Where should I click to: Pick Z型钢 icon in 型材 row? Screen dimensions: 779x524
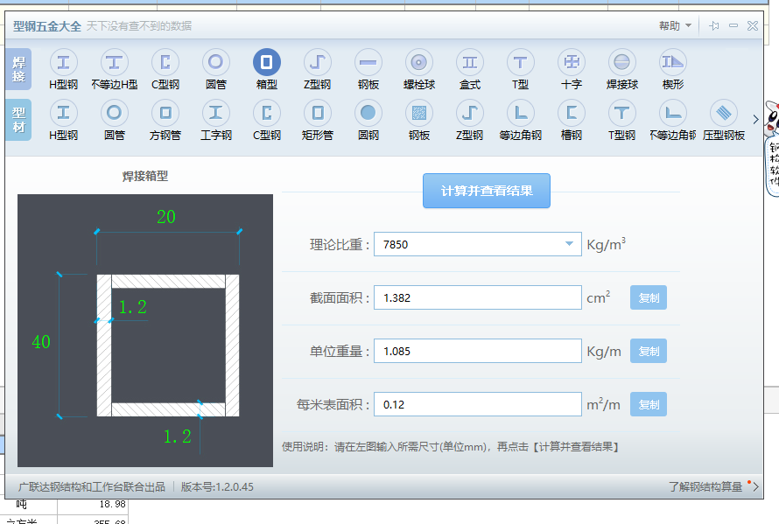(470, 113)
